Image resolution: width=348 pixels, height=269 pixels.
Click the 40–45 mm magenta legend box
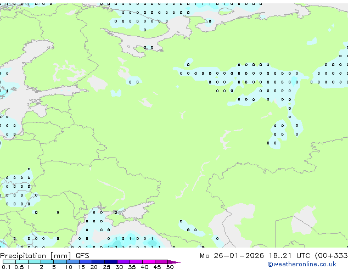click(x=149, y=262)
